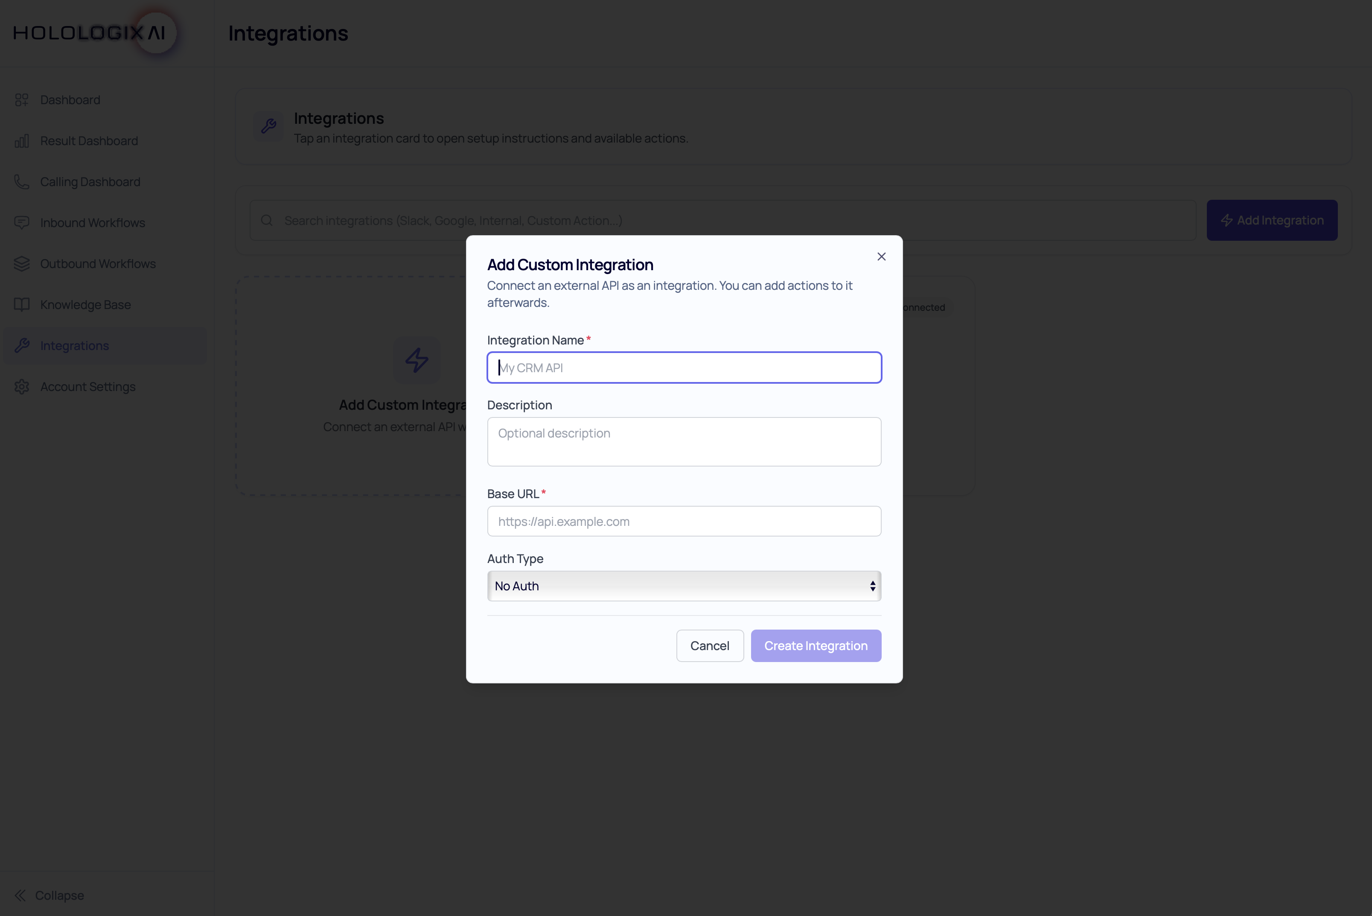The height and width of the screenshot is (916, 1372).
Task: Open the Auth Type dropdown
Action: pos(684,586)
